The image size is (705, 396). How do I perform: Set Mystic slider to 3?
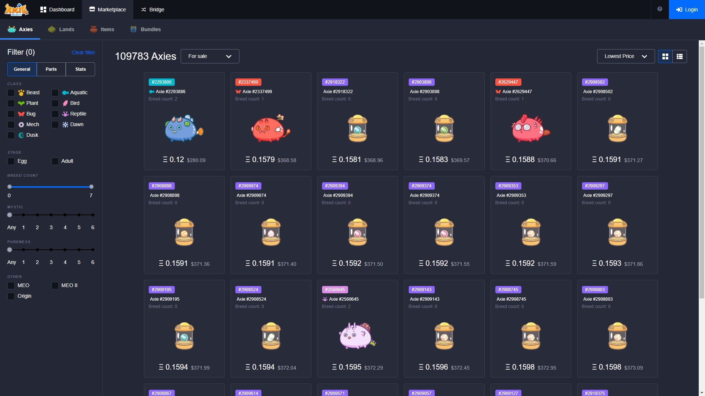pyautogui.click(x=51, y=215)
